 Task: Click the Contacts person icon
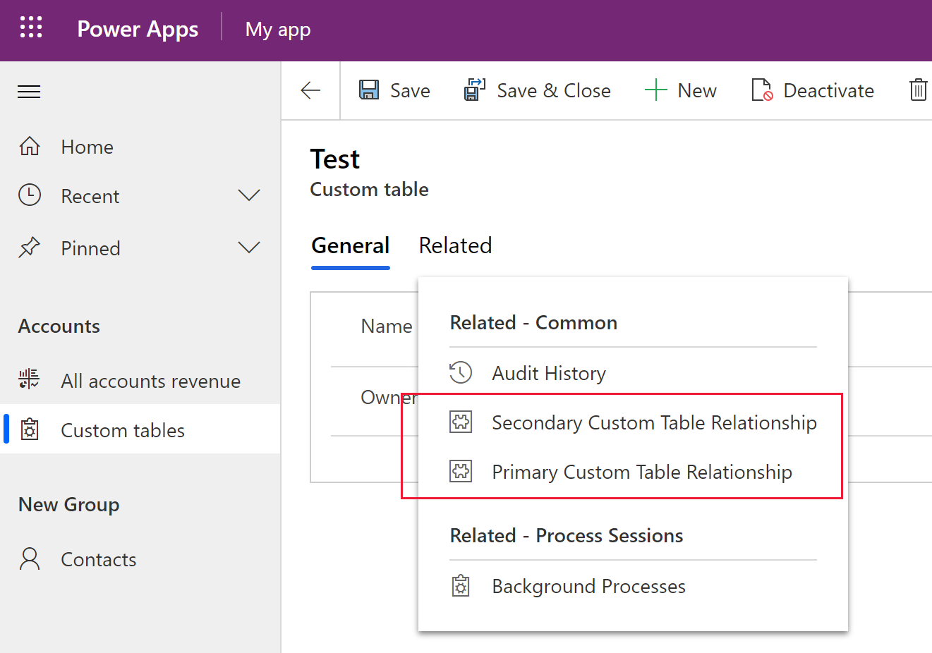coord(30,559)
